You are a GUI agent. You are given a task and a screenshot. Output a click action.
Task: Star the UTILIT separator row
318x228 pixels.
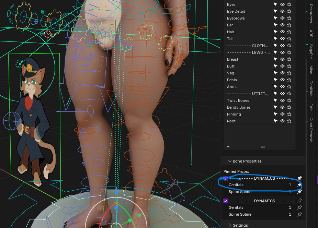click(289, 94)
